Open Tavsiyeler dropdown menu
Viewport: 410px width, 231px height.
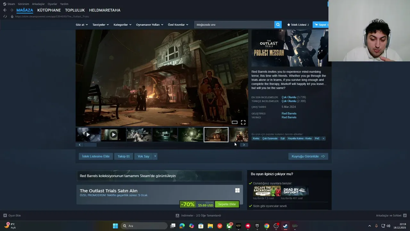[x=101, y=25]
